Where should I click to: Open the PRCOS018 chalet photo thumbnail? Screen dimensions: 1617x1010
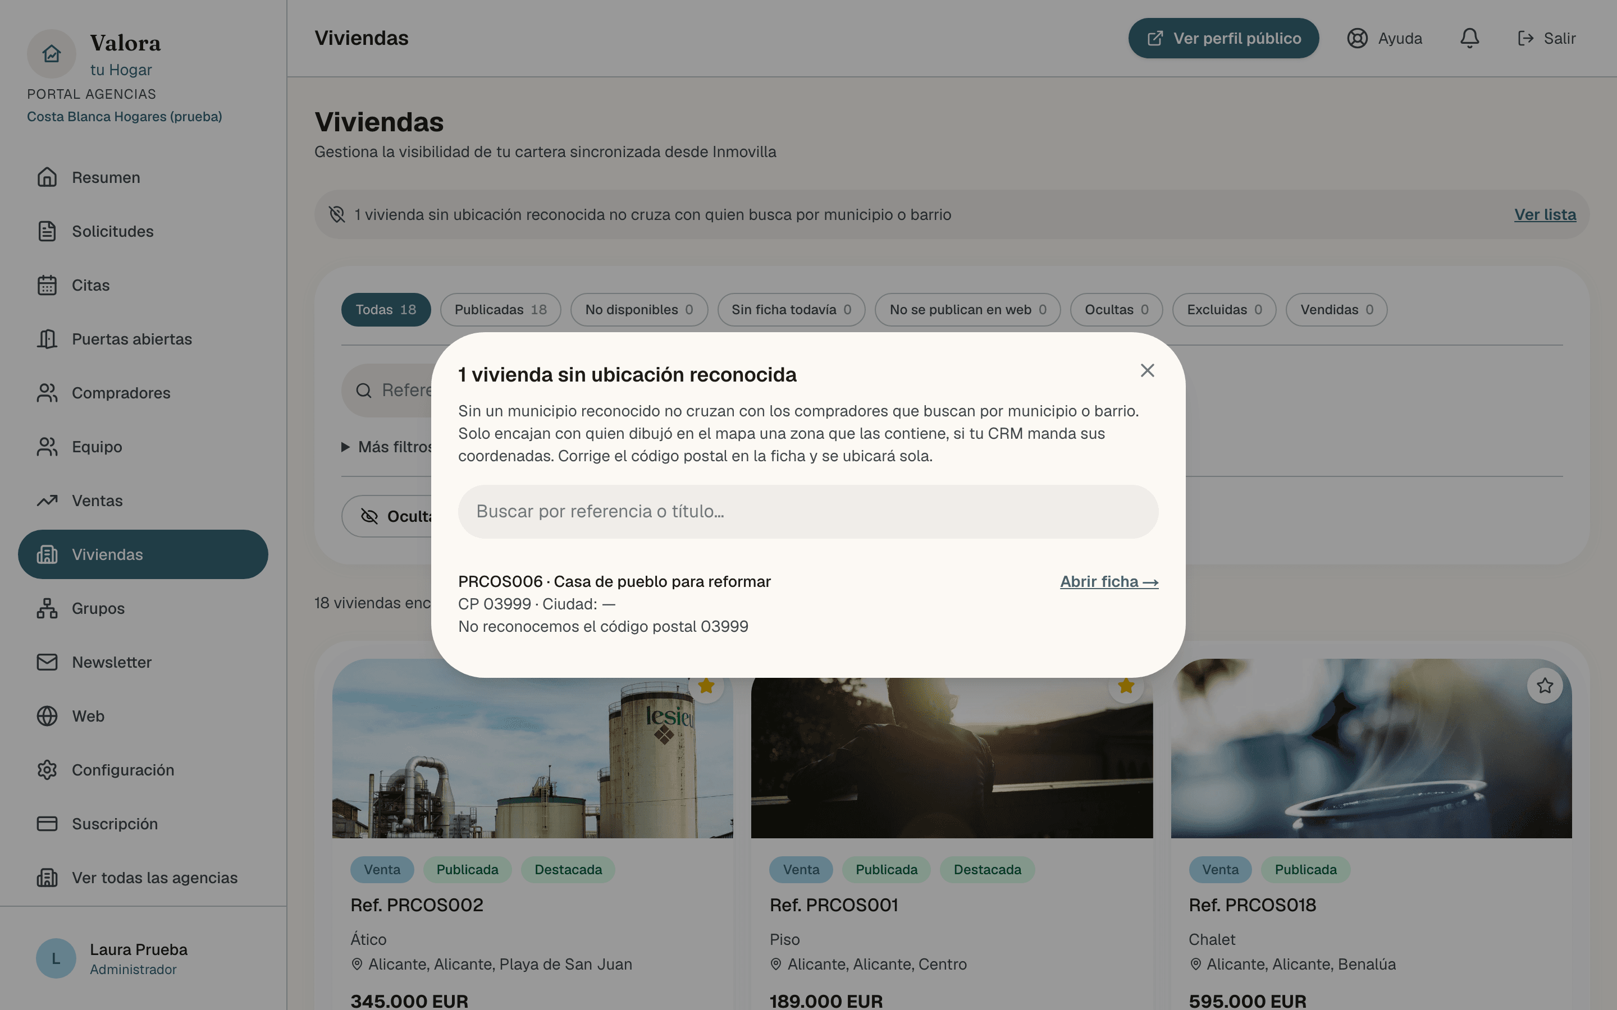coord(1371,749)
